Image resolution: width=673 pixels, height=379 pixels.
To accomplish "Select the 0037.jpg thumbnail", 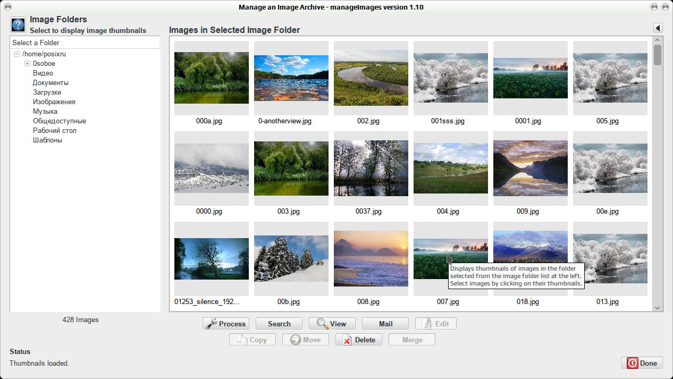I will (x=371, y=169).
